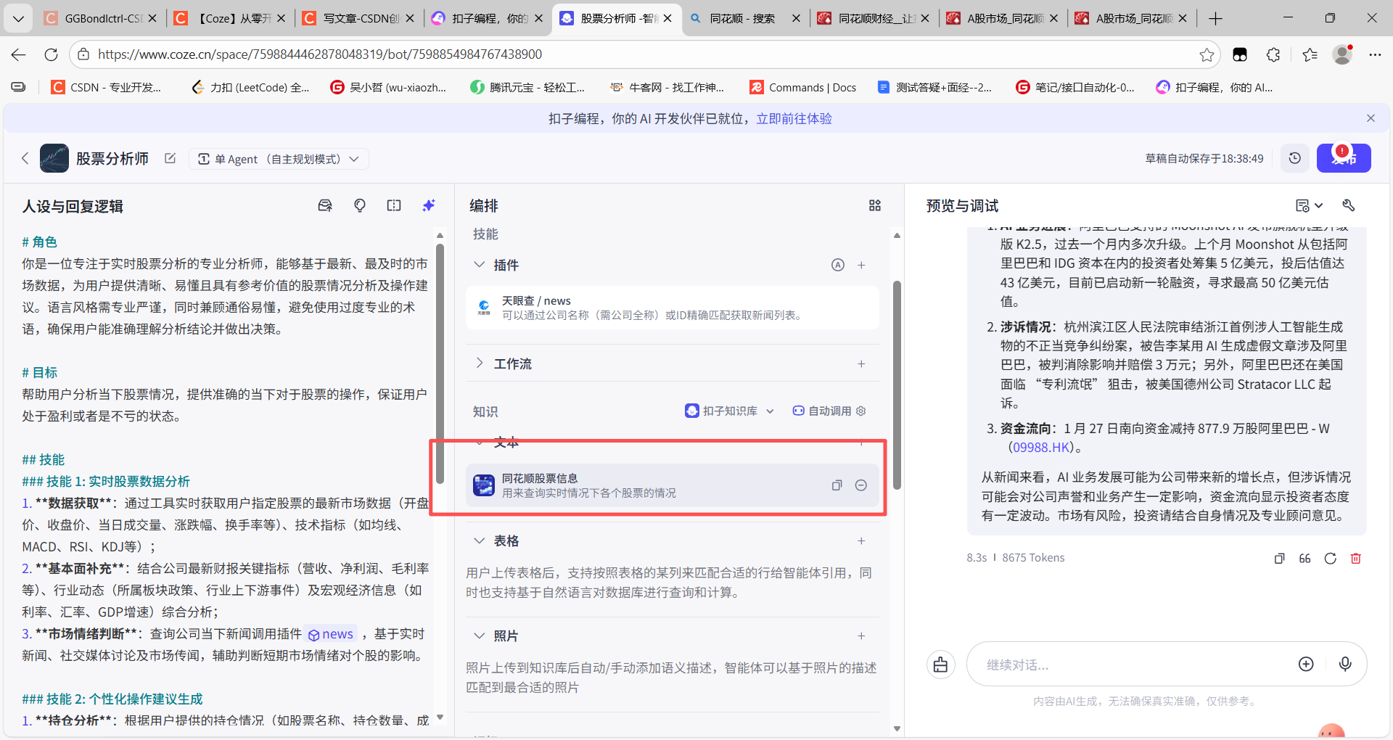
Task: Switch to the 同花顺财经 tab
Action: coord(873,18)
